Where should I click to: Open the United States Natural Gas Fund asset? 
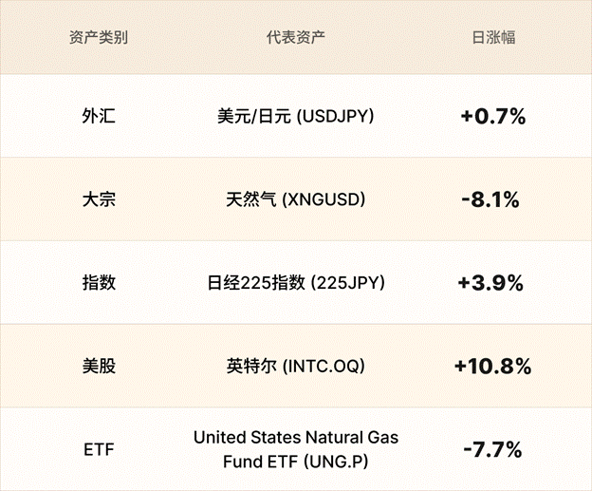(296, 438)
